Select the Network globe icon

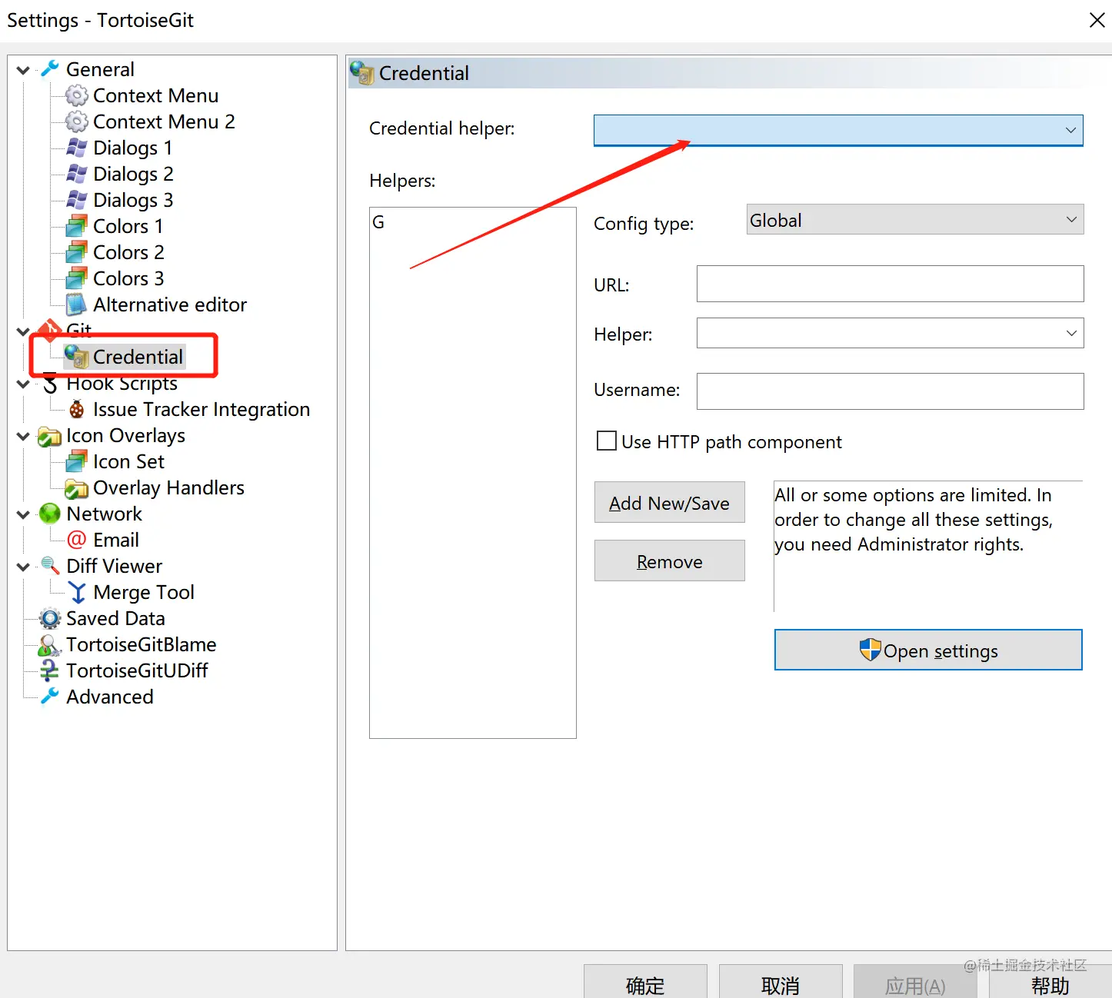50,514
